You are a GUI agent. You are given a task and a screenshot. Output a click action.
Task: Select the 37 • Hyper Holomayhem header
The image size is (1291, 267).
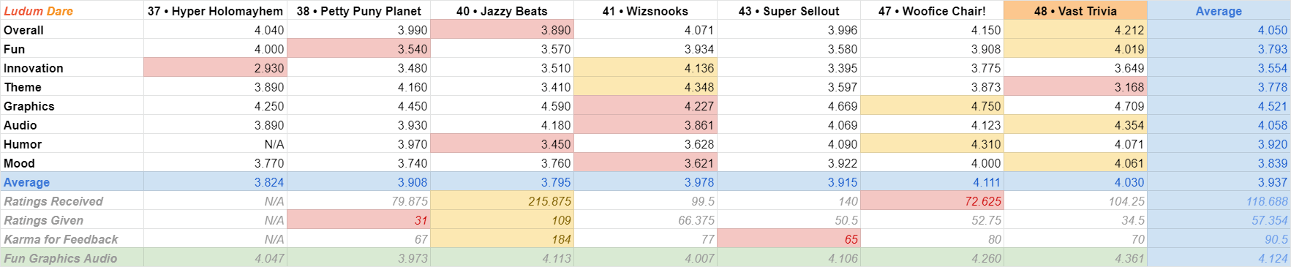point(215,10)
